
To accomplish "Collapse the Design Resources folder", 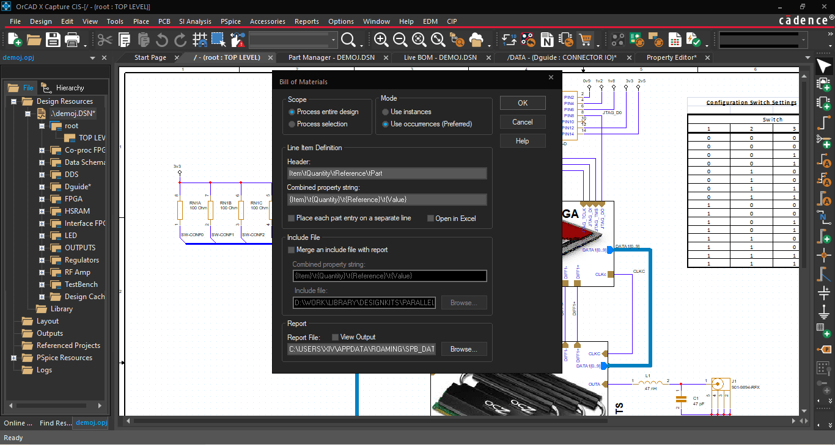I will tap(13, 101).
